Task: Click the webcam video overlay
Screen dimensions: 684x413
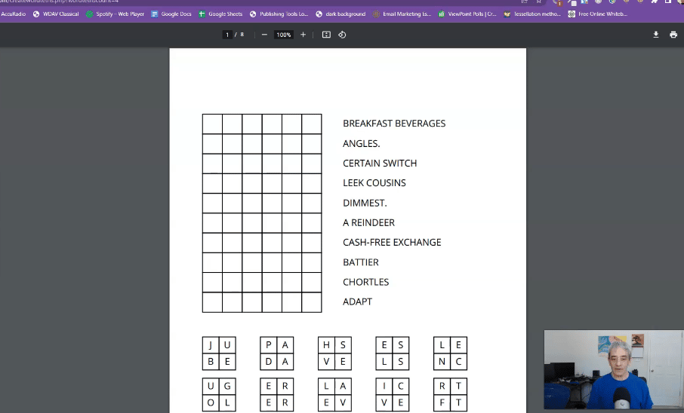Action: click(613, 370)
